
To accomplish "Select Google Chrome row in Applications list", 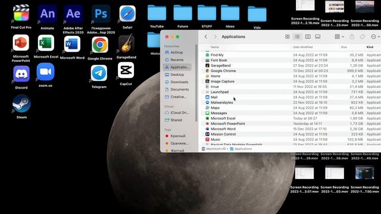I will click(291, 71).
